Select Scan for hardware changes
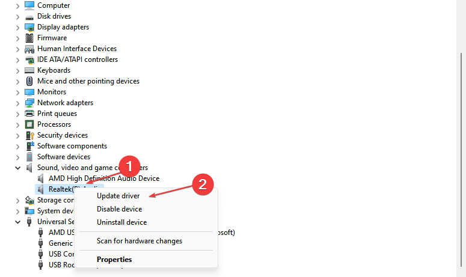Viewport: 466px width, 277px height. [x=139, y=241]
